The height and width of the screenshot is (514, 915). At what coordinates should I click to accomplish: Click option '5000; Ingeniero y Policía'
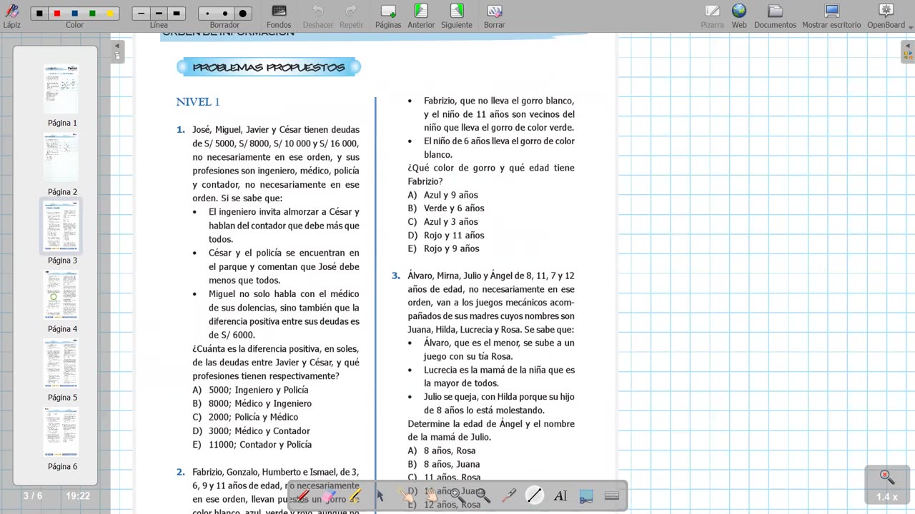pyautogui.click(x=259, y=390)
